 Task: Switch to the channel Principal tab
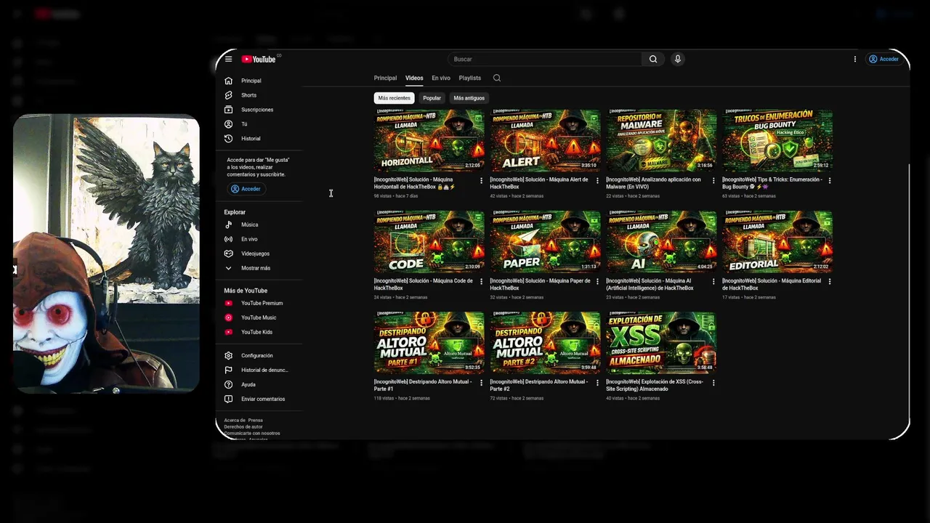pyautogui.click(x=385, y=78)
